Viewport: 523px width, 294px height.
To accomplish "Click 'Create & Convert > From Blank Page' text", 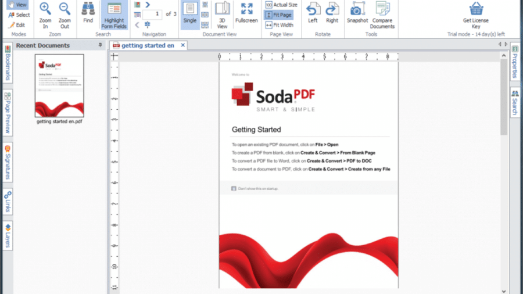I will pos(338,153).
